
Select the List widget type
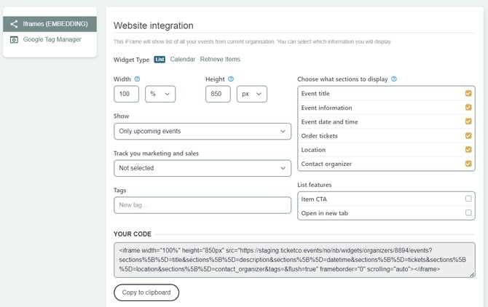(x=160, y=60)
